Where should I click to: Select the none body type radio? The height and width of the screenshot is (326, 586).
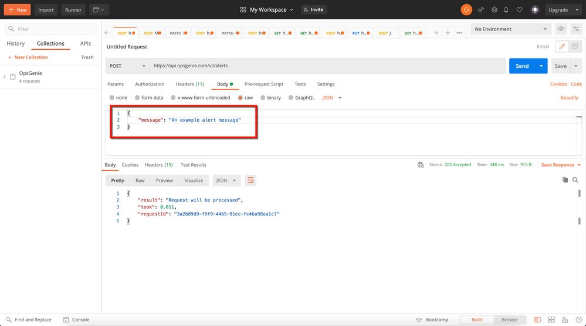click(x=111, y=98)
